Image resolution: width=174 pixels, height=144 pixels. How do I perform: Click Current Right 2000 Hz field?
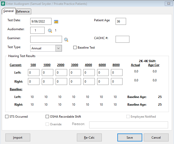click(x=61, y=82)
